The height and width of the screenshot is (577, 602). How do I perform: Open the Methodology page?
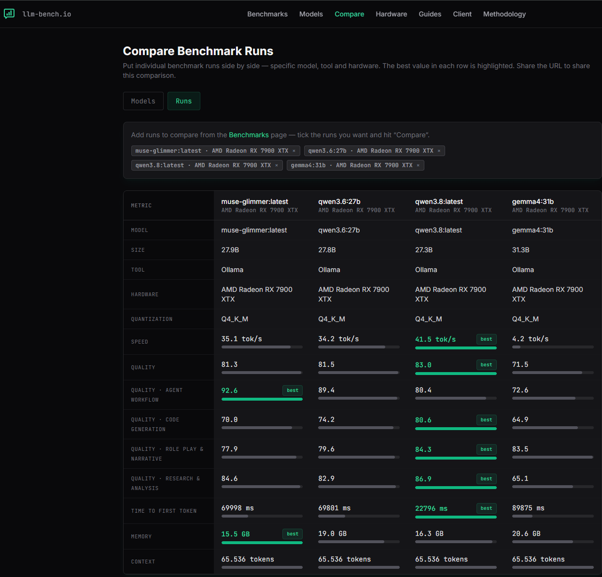click(504, 14)
